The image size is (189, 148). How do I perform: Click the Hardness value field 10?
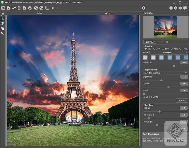click(183, 115)
